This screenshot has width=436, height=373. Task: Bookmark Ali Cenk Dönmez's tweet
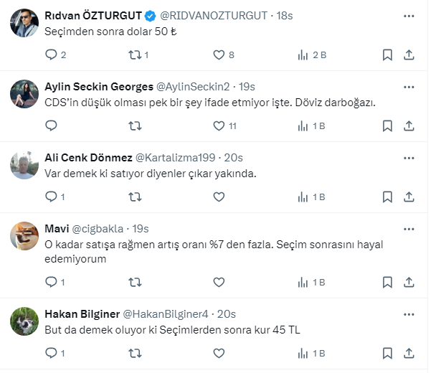coord(387,197)
